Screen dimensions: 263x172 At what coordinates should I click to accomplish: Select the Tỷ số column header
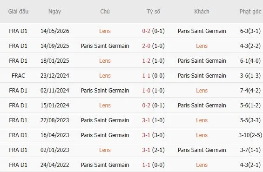click(153, 12)
